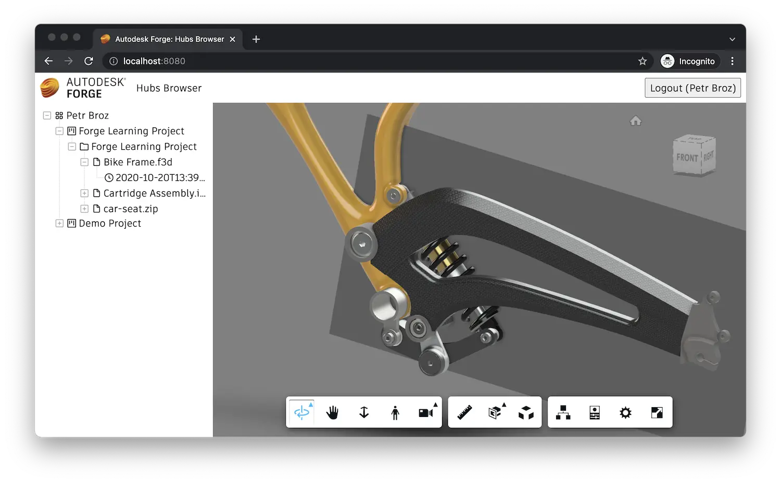Collapse the Forge Learning Project folder
The image size is (781, 483).
pos(72,147)
